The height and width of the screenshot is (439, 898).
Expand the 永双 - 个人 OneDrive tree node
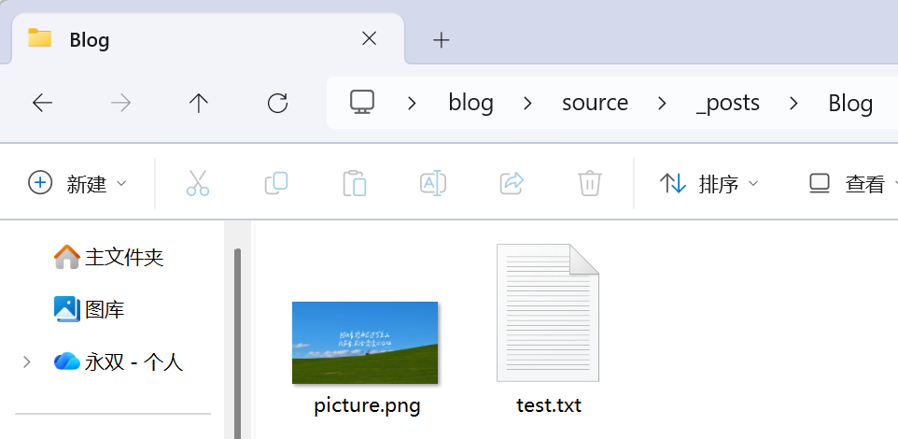[x=27, y=362]
